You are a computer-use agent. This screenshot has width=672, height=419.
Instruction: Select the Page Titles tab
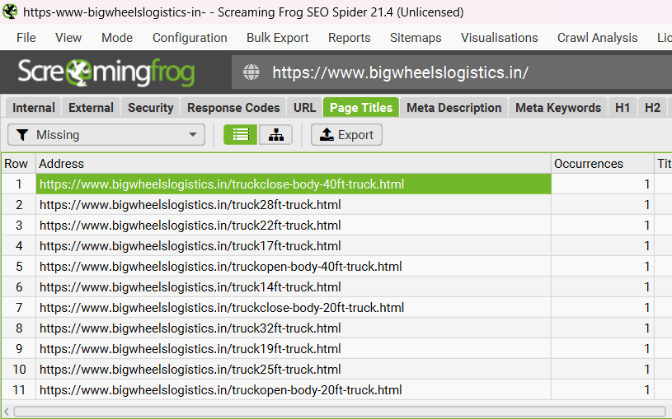point(361,107)
